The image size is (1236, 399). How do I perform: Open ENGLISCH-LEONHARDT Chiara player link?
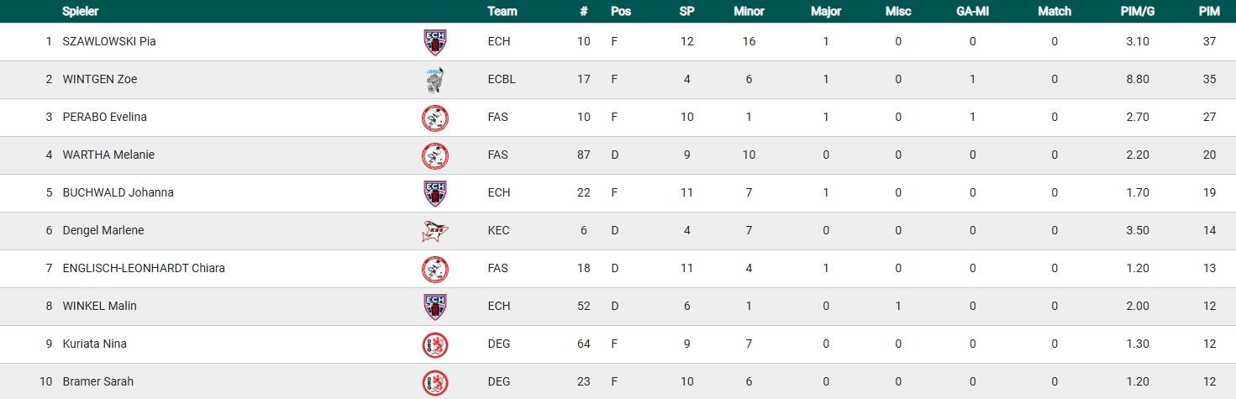coord(144,269)
